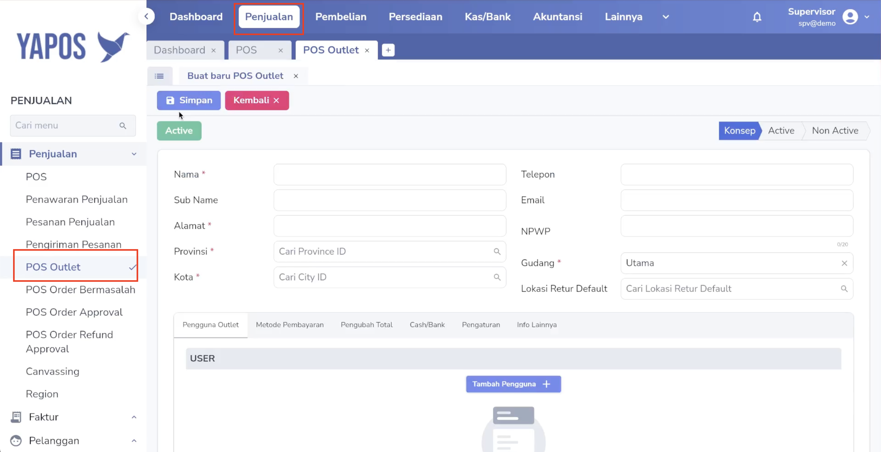Open Region in the sidebar
Viewport: 881px width, 452px height.
[x=42, y=394]
